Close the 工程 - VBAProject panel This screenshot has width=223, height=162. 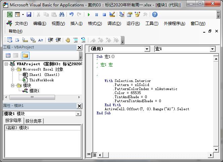[80, 47]
